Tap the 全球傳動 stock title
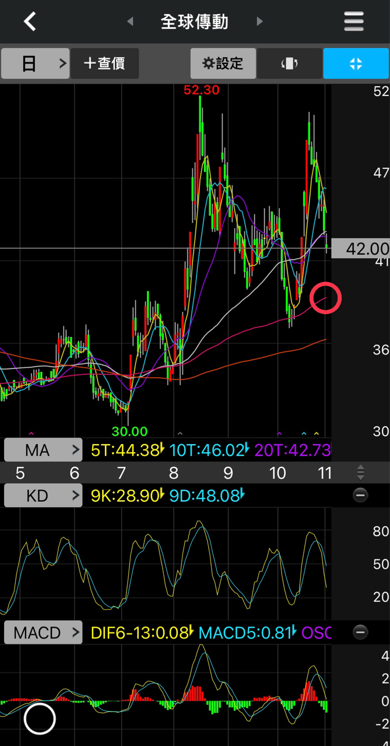 pos(195,22)
